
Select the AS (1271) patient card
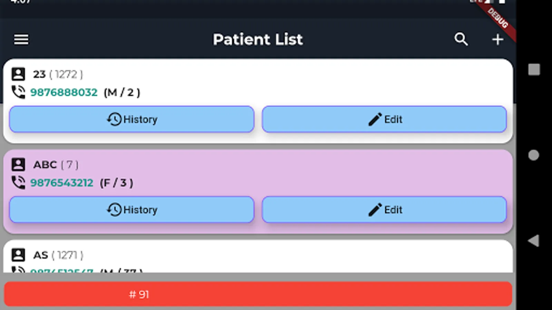[276, 256]
